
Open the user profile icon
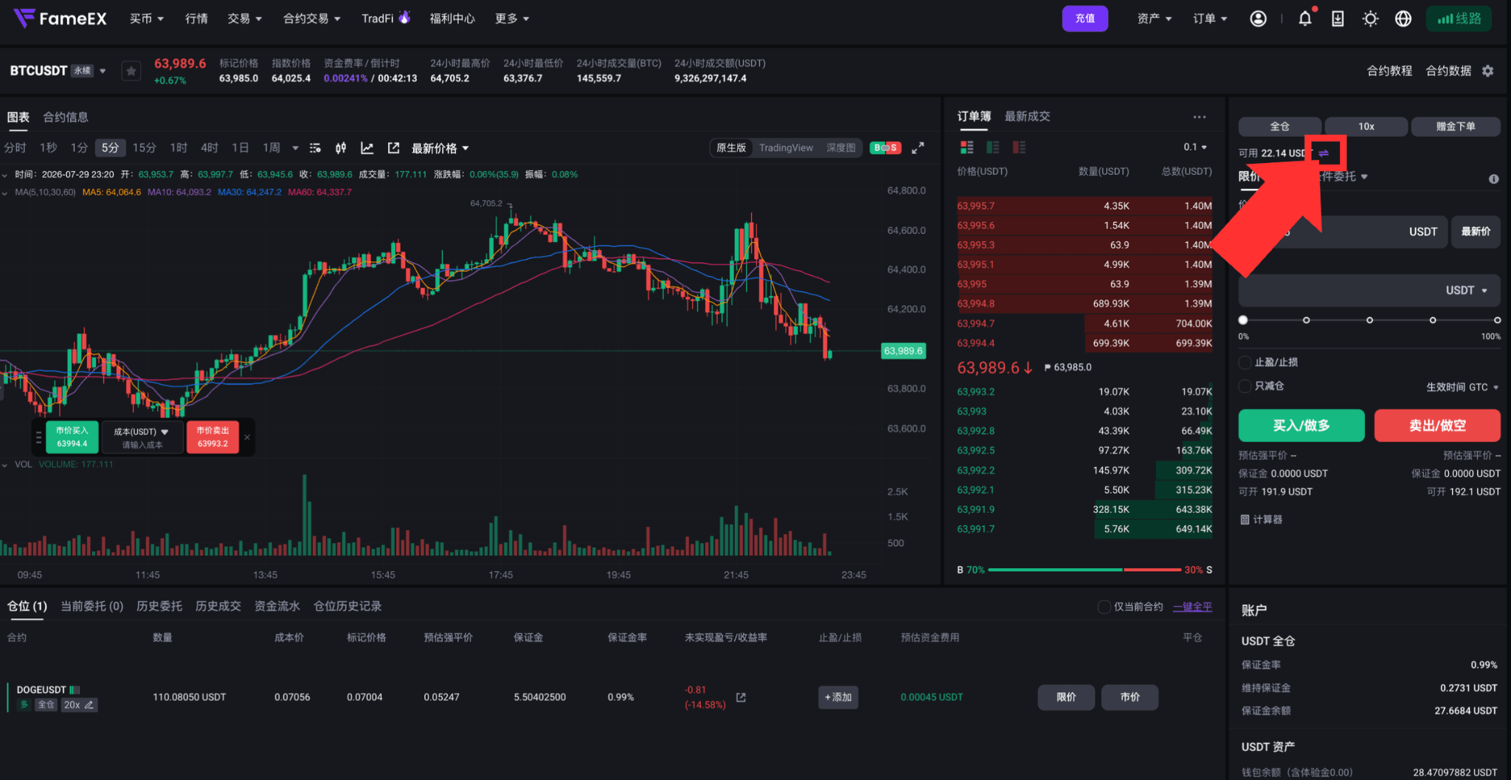click(x=1258, y=18)
